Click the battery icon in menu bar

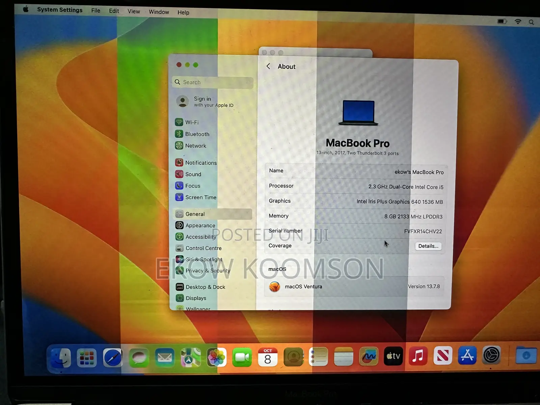(502, 21)
